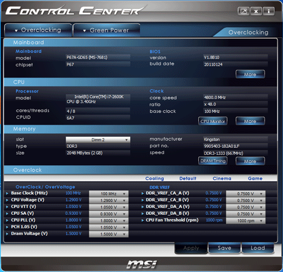
Task: Open the Overclocking tab menu
Action: tap(38, 30)
